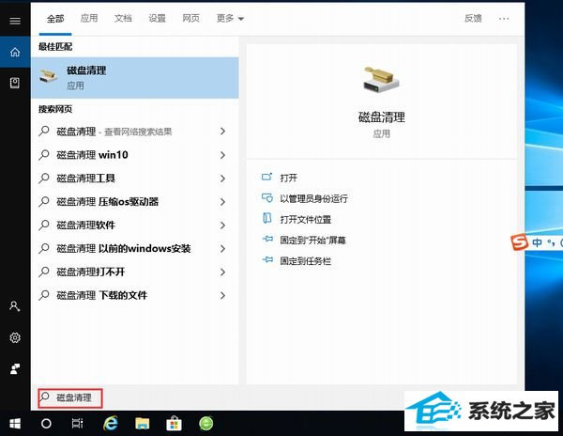The width and height of the screenshot is (563, 436).
Task: Open the three-dots more options menu
Action: tap(504, 19)
